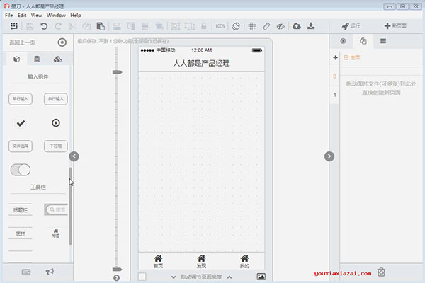Click the 我的 tab in phone mockup
Image resolution: width=425 pixels, height=283 pixels.
point(244,261)
